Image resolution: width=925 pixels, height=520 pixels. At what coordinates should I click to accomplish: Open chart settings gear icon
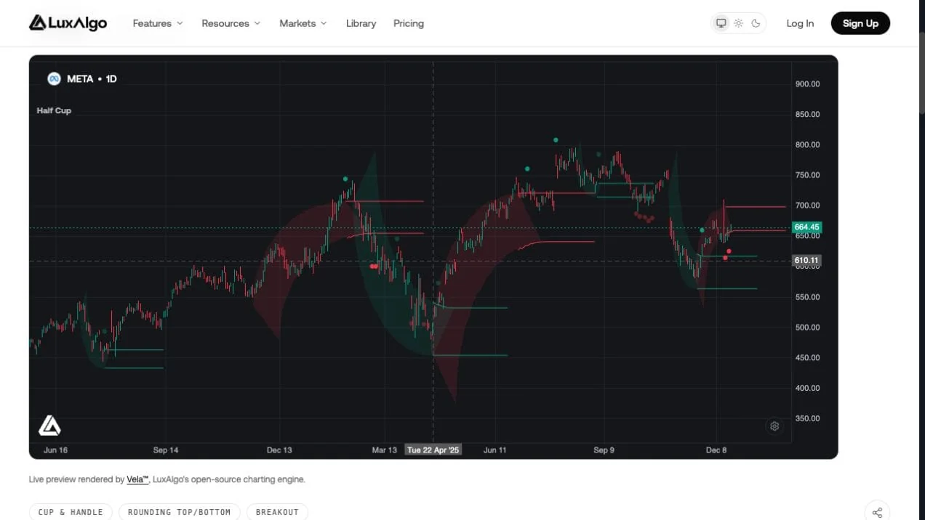774,426
